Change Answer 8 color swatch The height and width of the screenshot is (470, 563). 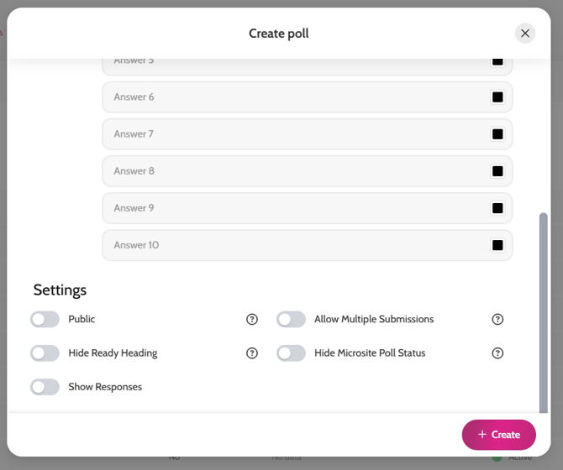497,171
